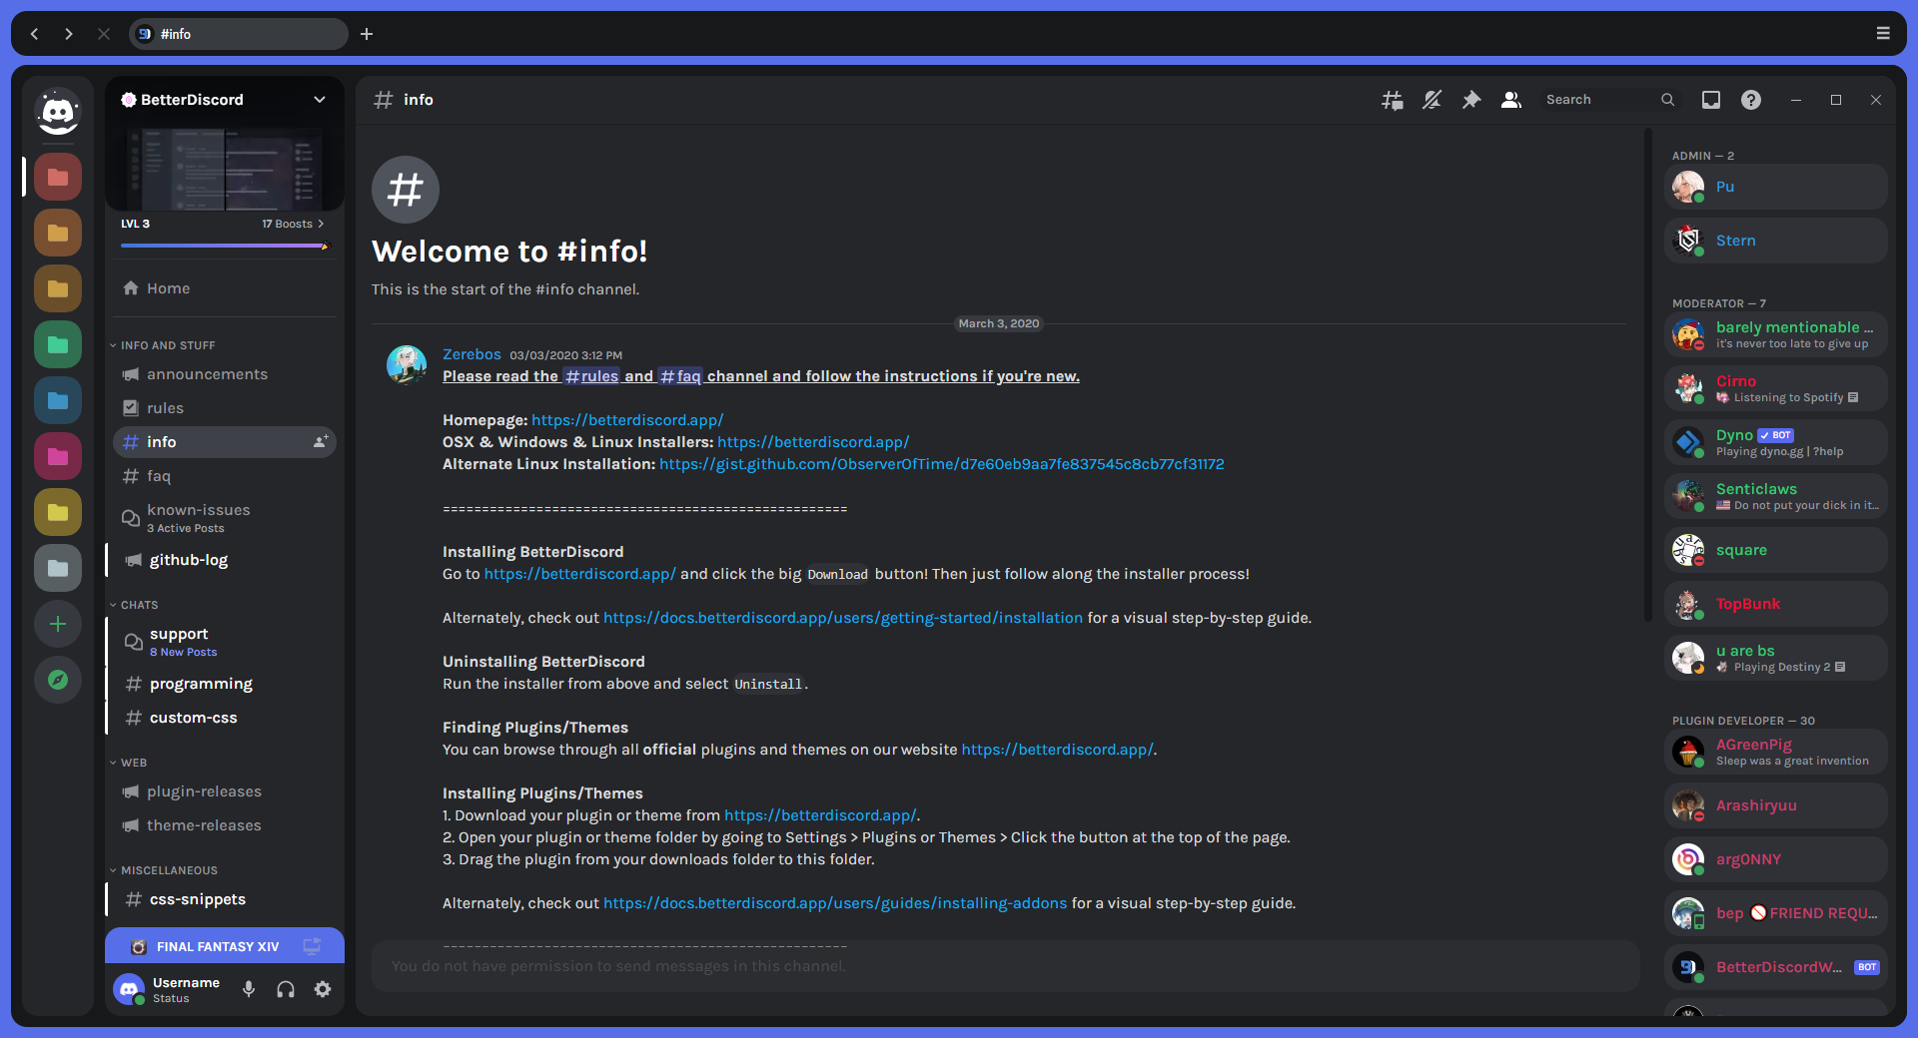The width and height of the screenshot is (1918, 1038).
Task: Collapse the MISCELLANEOUS category
Action: 164,870
